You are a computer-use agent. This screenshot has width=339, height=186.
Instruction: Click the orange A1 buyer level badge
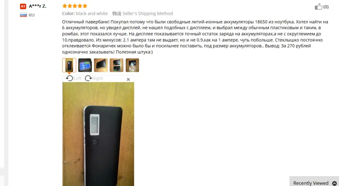pyautogui.click(x=23, y=6)
